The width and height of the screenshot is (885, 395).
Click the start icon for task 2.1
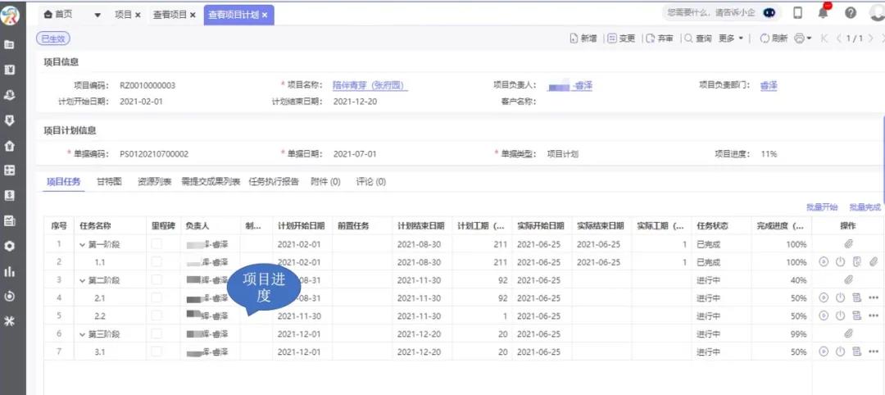point(824,297)
